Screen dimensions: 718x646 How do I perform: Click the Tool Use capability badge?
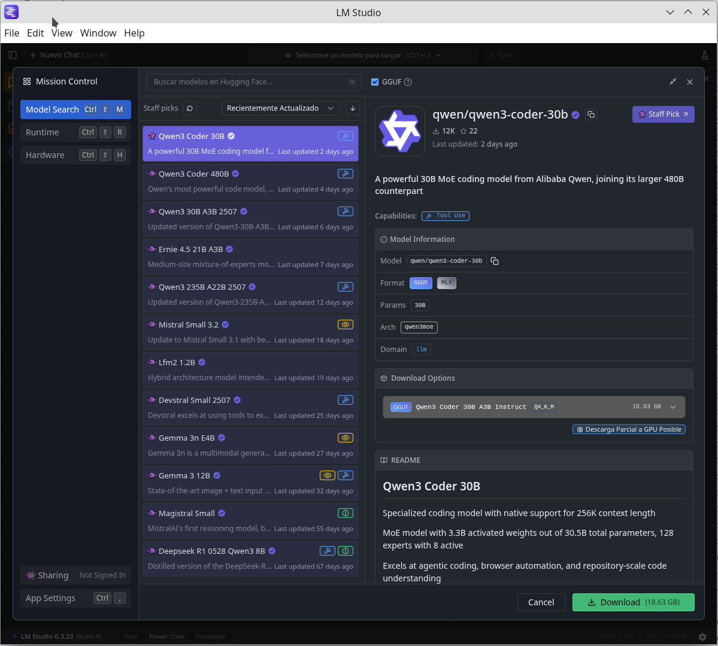[x=445, y=216]
